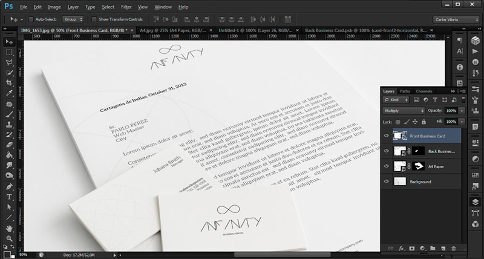Click the 50% zoom level field
This screenshot has width=484, height=259.
pyautogui.click(x=23, y=255)
